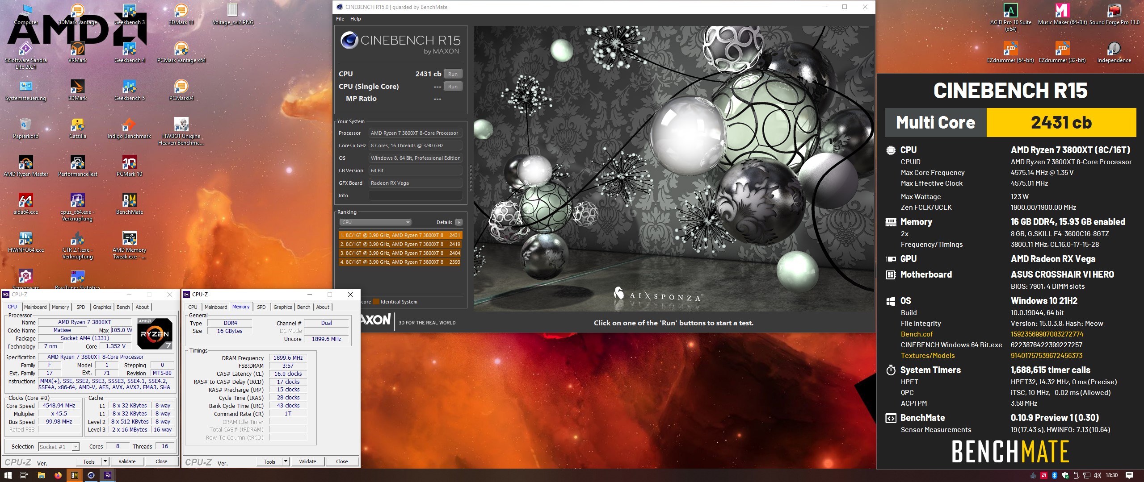Open the 3DMark Vantage icon

click(77, 14)
